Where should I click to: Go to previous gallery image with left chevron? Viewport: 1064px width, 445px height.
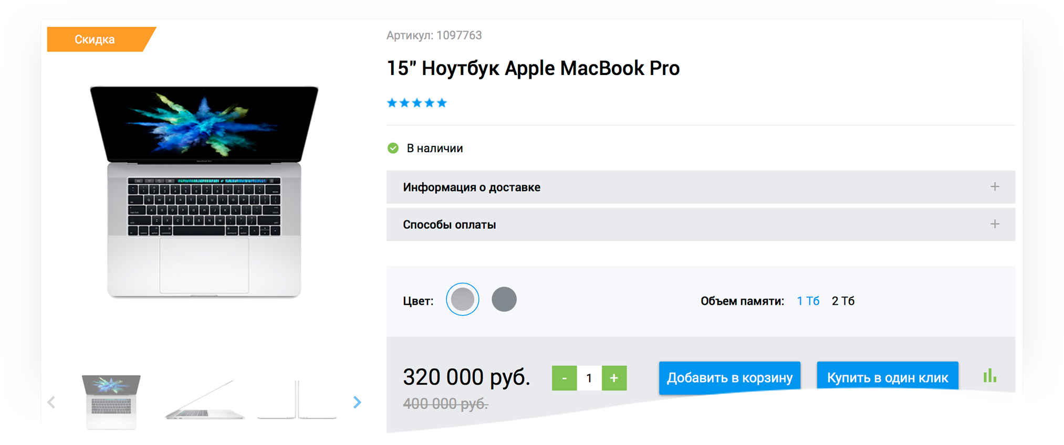coord(51,402)
